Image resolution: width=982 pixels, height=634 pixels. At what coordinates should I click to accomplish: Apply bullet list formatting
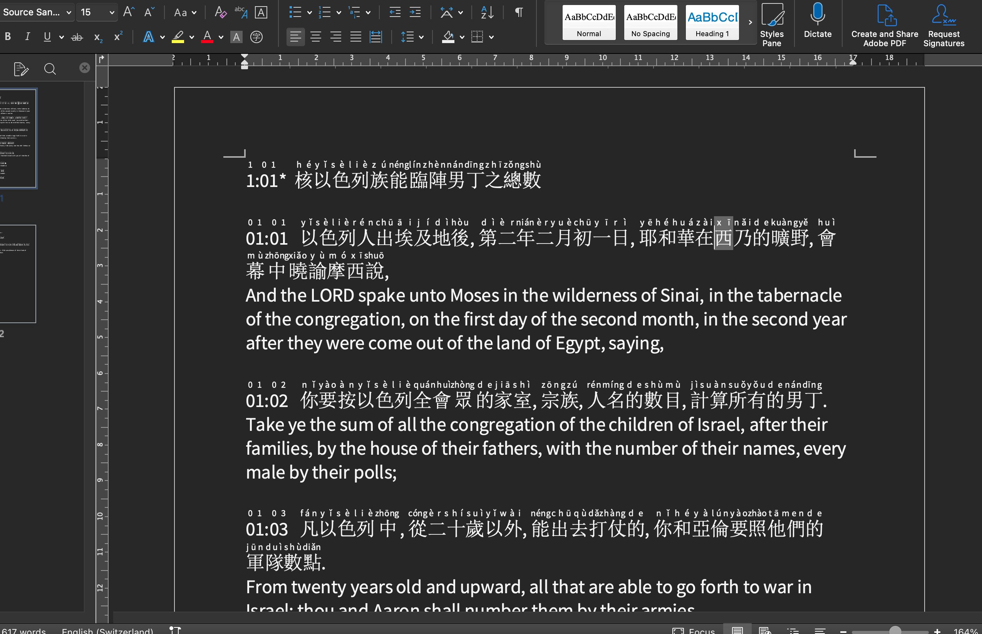pyautogui.click(x=295, y=12)
